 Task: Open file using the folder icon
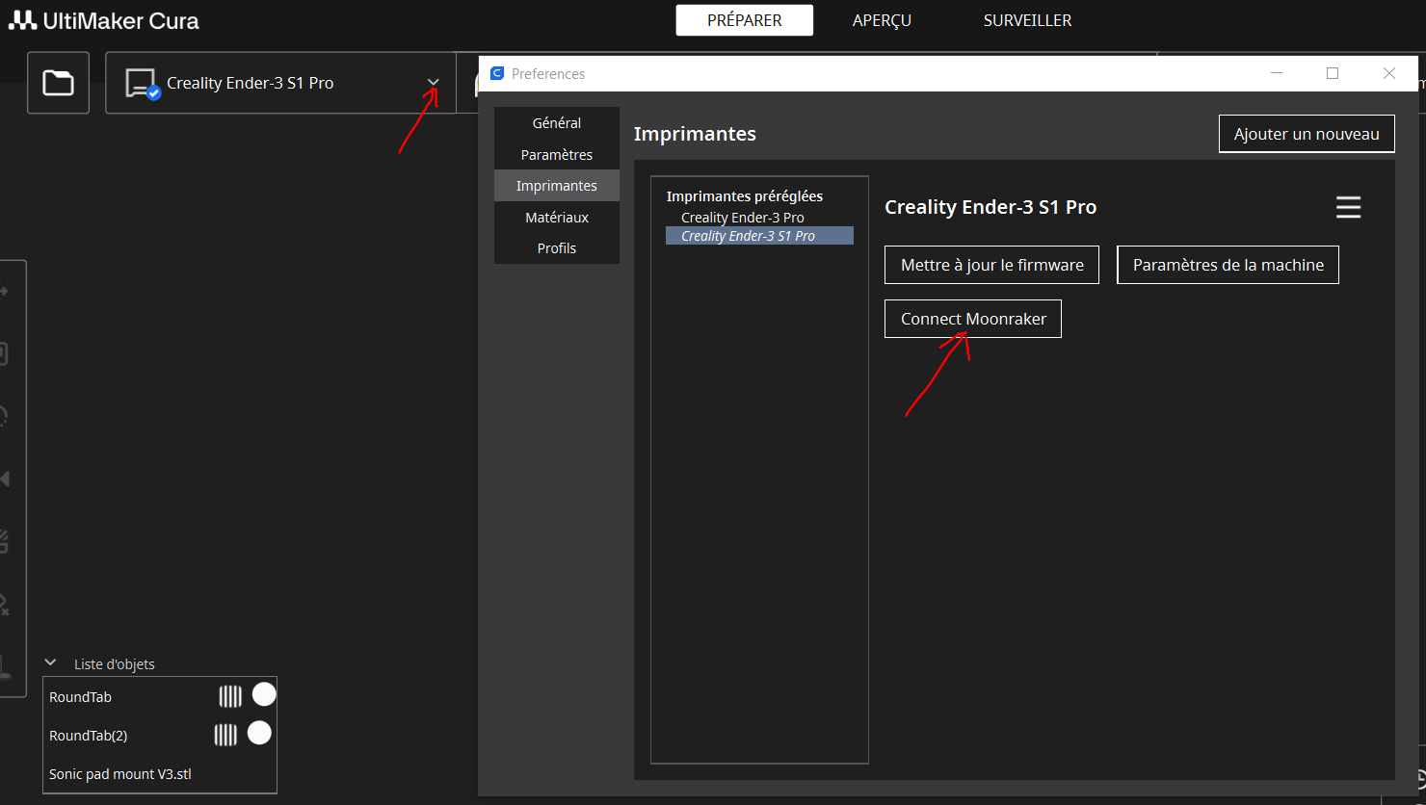[58, 83]
